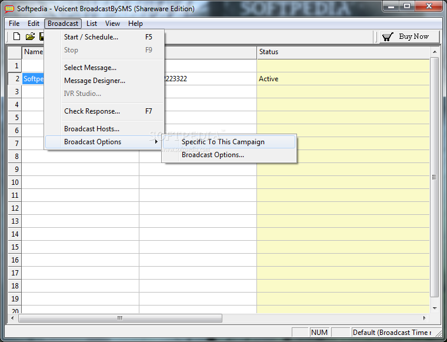The image size is (447, 342).
Task: Click the NUM status bar indicator
Action: [319, 333]
